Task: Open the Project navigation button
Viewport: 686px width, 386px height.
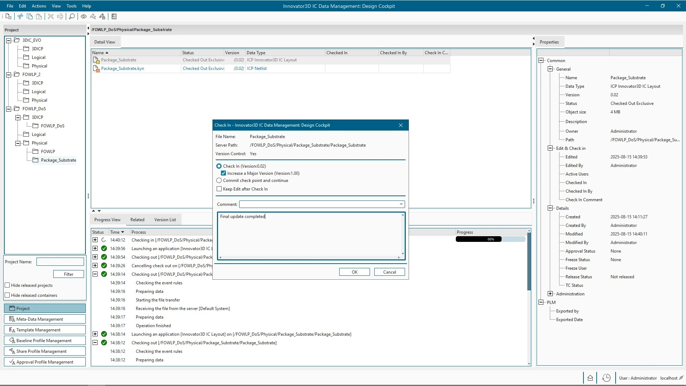Action: coord(45,309)
